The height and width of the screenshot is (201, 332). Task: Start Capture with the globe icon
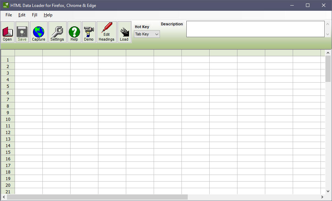click(x=39, y=32)
